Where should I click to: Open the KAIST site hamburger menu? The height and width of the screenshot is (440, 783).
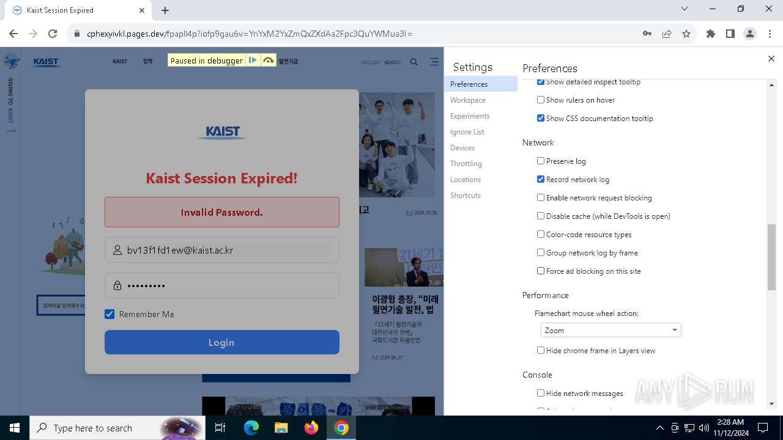pyautogui.click(x=434, y=62)
